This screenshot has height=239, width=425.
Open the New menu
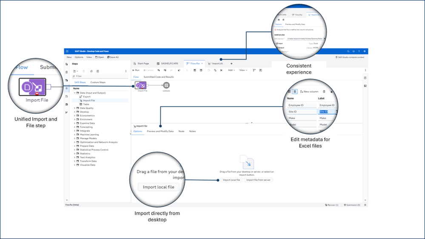pyautogui.click(x=69, y=57)
